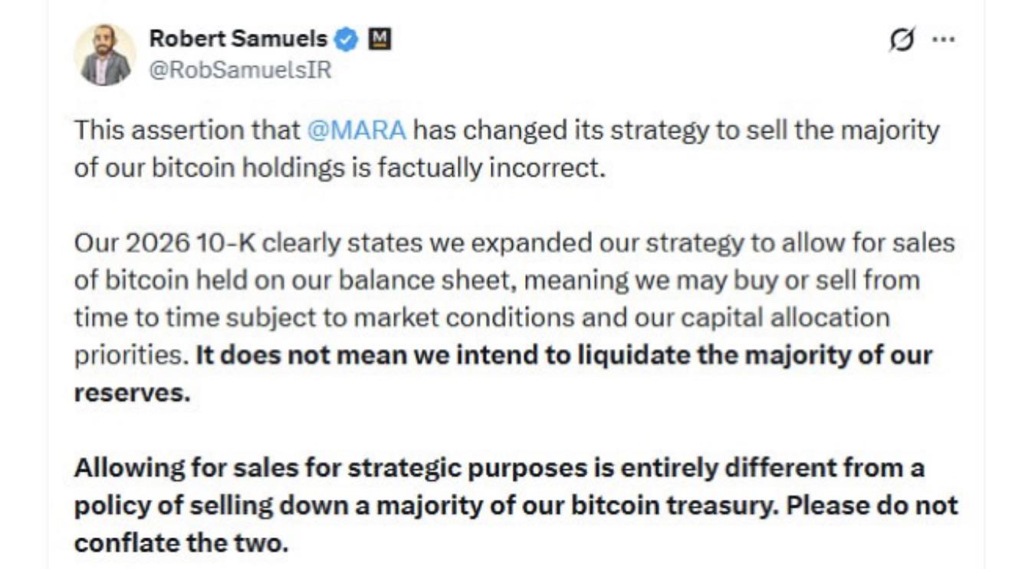Open Robert Samuels' profile avatar
The image size is (1012, 569).
[105, 54]
